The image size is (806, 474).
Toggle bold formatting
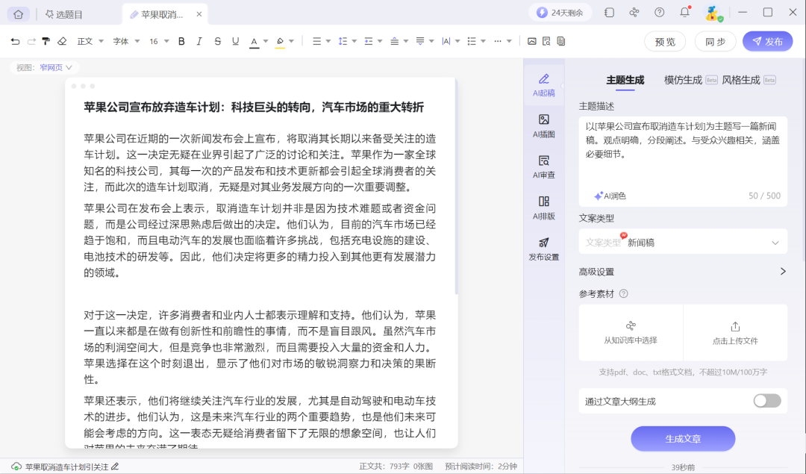(181, 41)
